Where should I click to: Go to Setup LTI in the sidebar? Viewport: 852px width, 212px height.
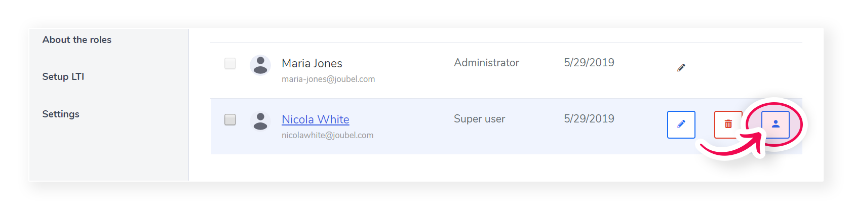click(63, 77)
